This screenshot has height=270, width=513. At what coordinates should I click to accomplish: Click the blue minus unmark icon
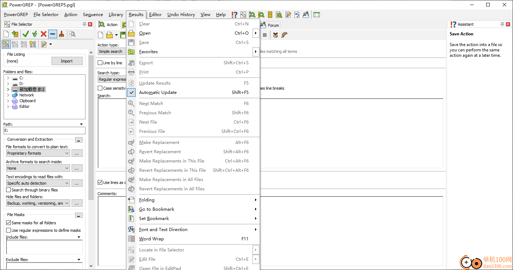click(x=53, y=34)
